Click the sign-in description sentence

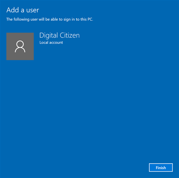point(50,20)
